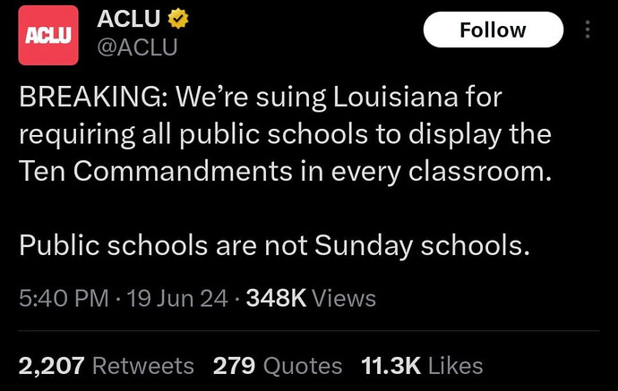
Task: Open the three-dot more options menu
Action: [x=588, y=30]
